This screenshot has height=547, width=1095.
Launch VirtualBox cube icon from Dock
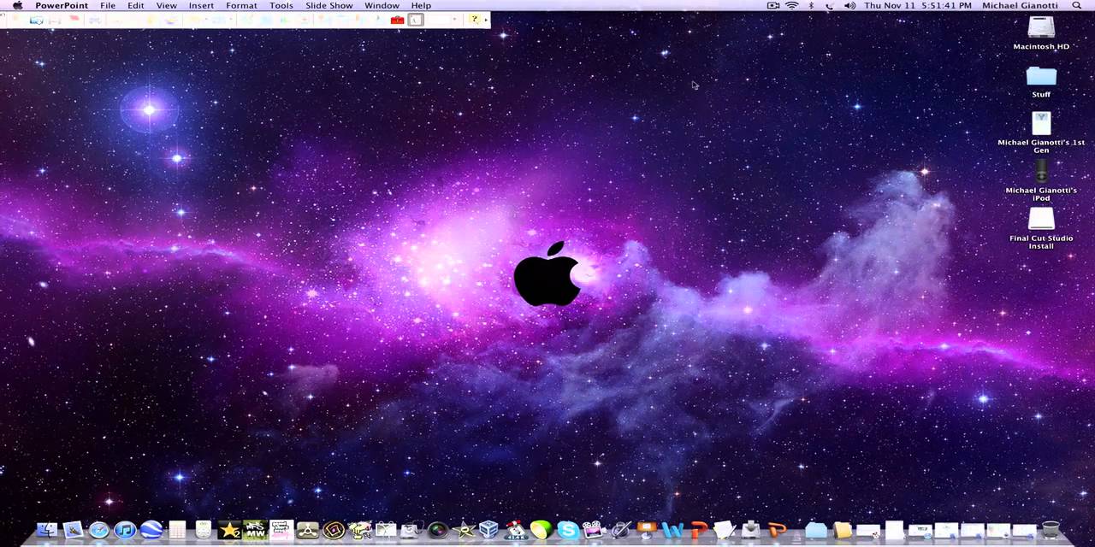[x=489, y=531]
